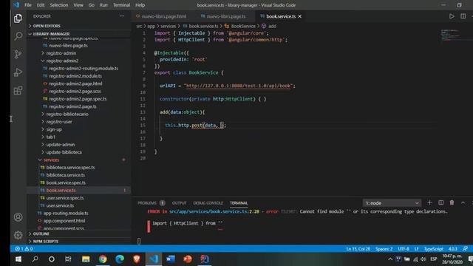This screenshot has height=266, width=473.
Task: Run the file with the play icon
Action: click(x=452, y=16)
